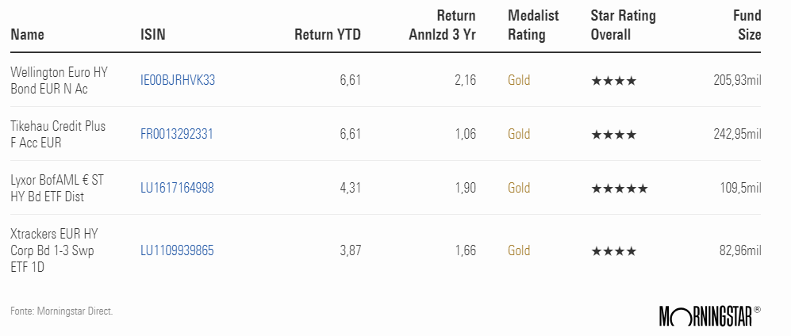Sort by Name column header
This screenshot has height=336, width=791.
(28, 35)
